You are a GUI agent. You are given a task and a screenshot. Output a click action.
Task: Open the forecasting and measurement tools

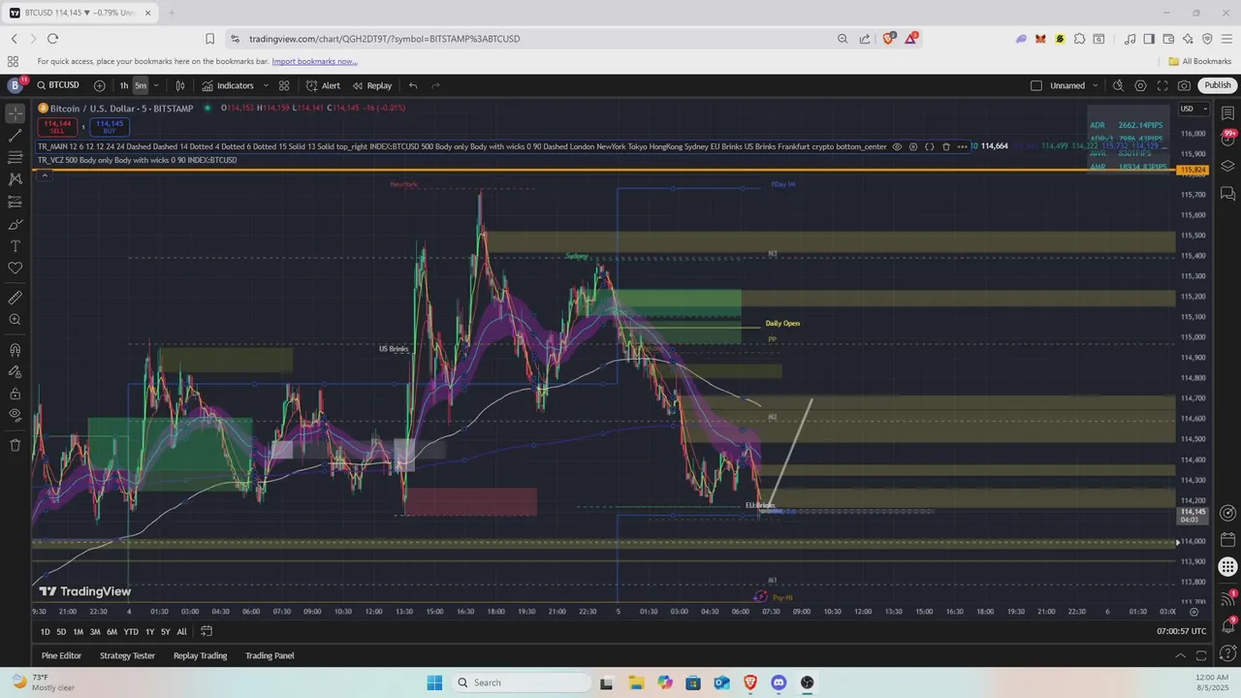[x=15, y=202]
